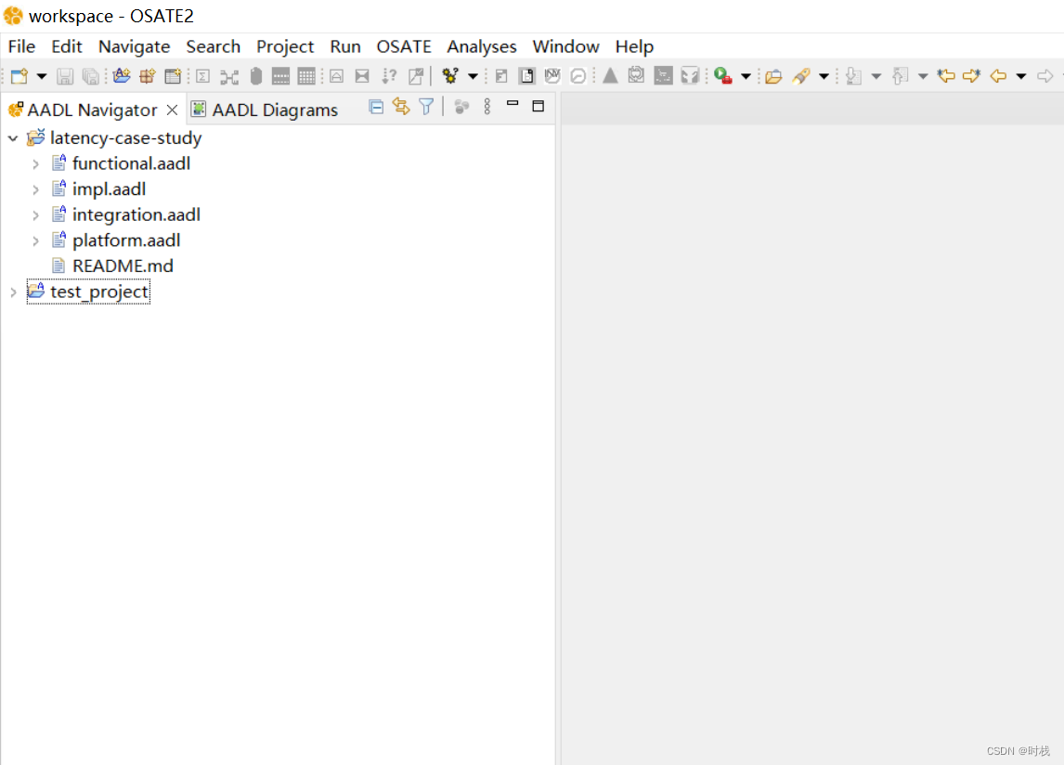Toggle Link with Editor in navigator
Screen dimensions: 1064x765
(401, 107)
